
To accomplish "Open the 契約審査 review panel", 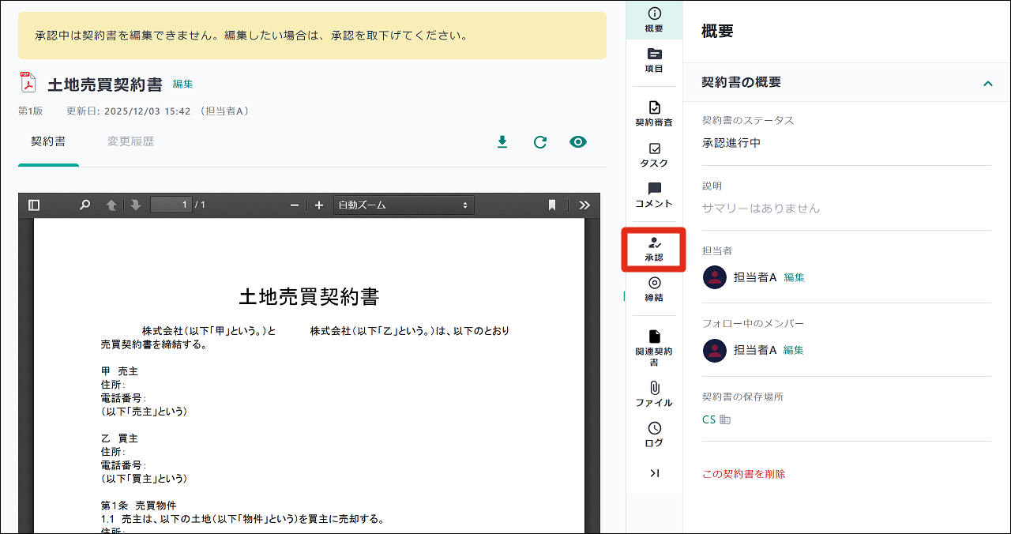I will tap(654, 114).
